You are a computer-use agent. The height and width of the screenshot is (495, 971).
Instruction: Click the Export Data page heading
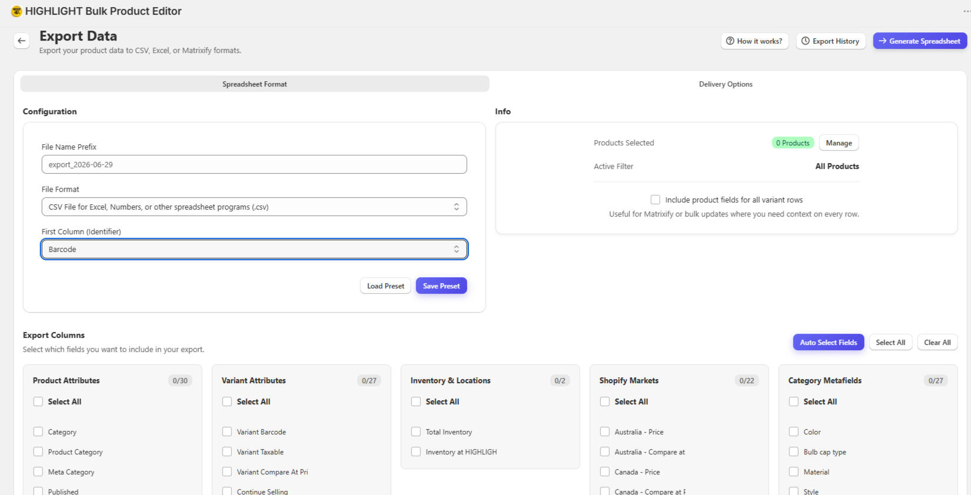tap(78, 36)
